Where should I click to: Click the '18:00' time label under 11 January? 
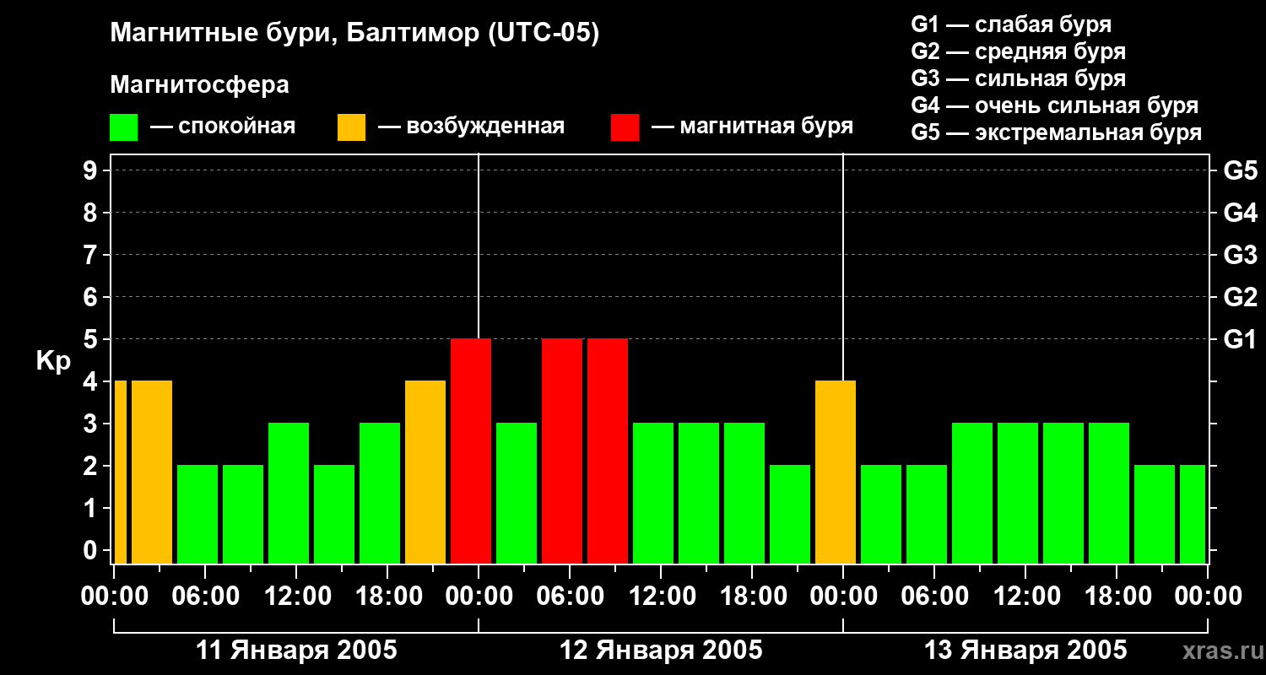pos(387,597)
